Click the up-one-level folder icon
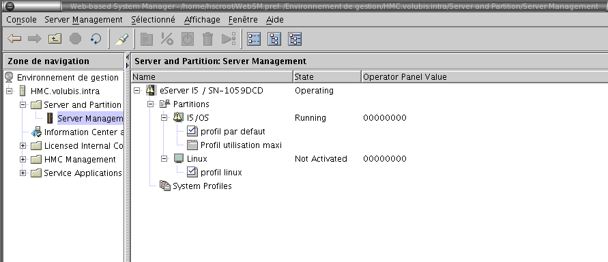Screen dimensions: 608x262 point(55,39)
